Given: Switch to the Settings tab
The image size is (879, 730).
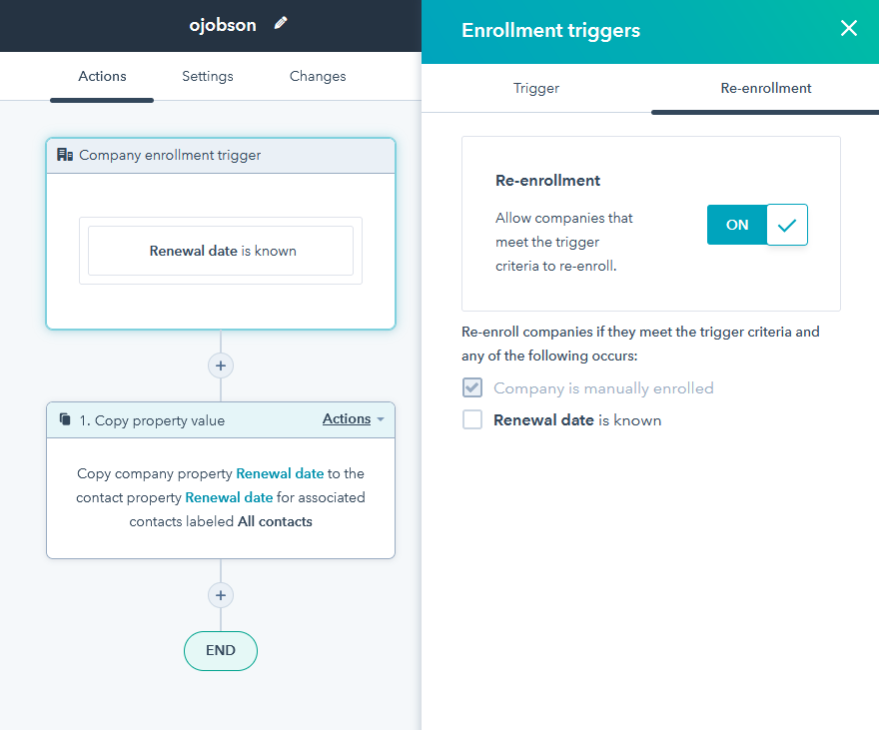Looking at the screenshot, I should [207, 76].
